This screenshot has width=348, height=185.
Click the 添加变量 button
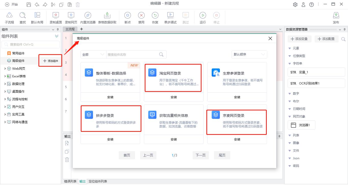coord(300,39)
